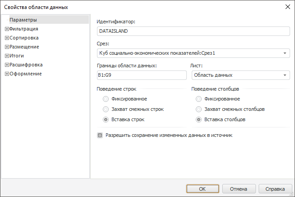Screen dimensions: 295x197
Task: Select Параметры in the left tree
Action: pyautogui.click(x=23, y=20)
